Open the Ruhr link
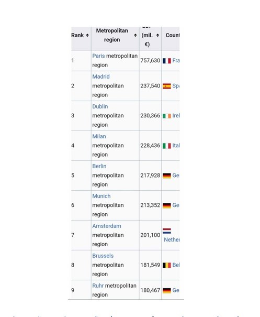The height and width of the screenshot is (317, 260). (98, 286)
